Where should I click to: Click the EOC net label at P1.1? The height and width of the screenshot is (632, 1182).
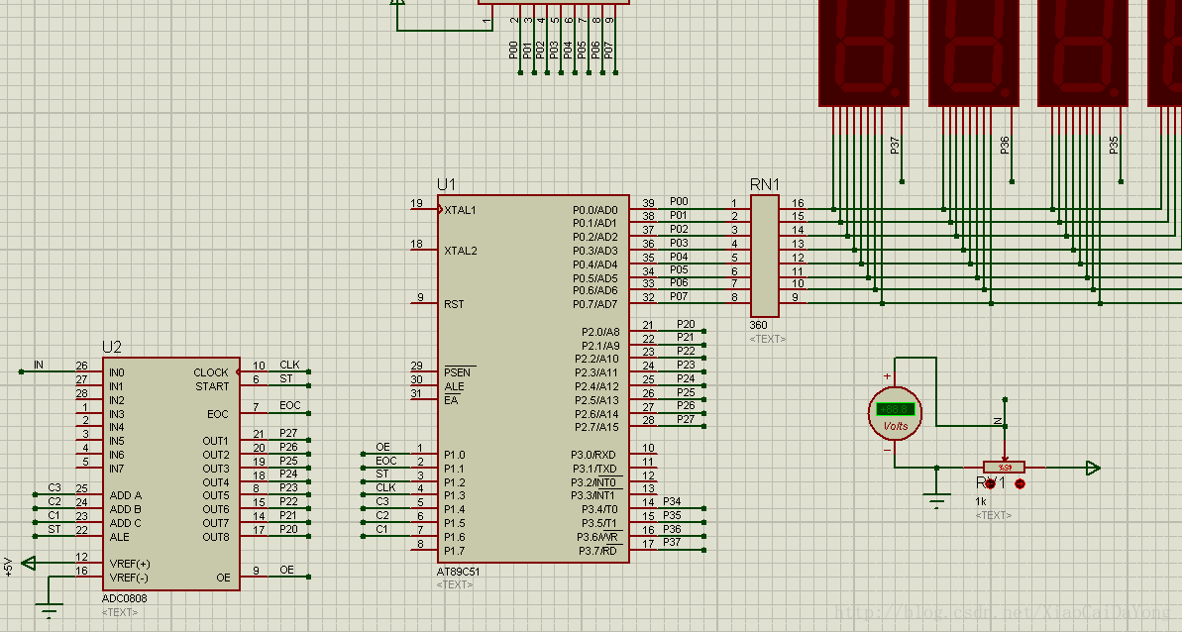click(386, 461)
